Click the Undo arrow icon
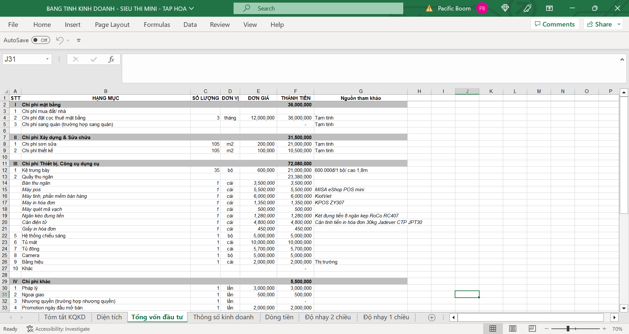The height and width of the screenshot is (334, 629). (60, 40)
